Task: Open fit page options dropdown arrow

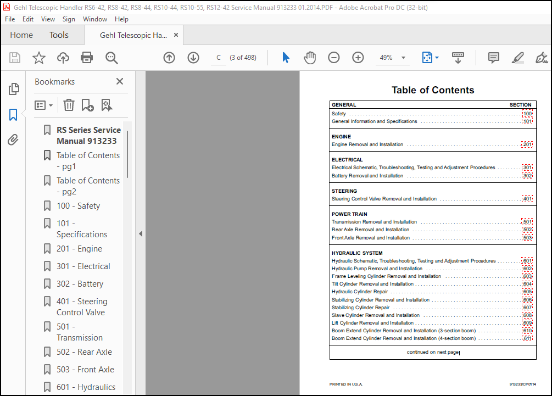Action: (437, 57)
